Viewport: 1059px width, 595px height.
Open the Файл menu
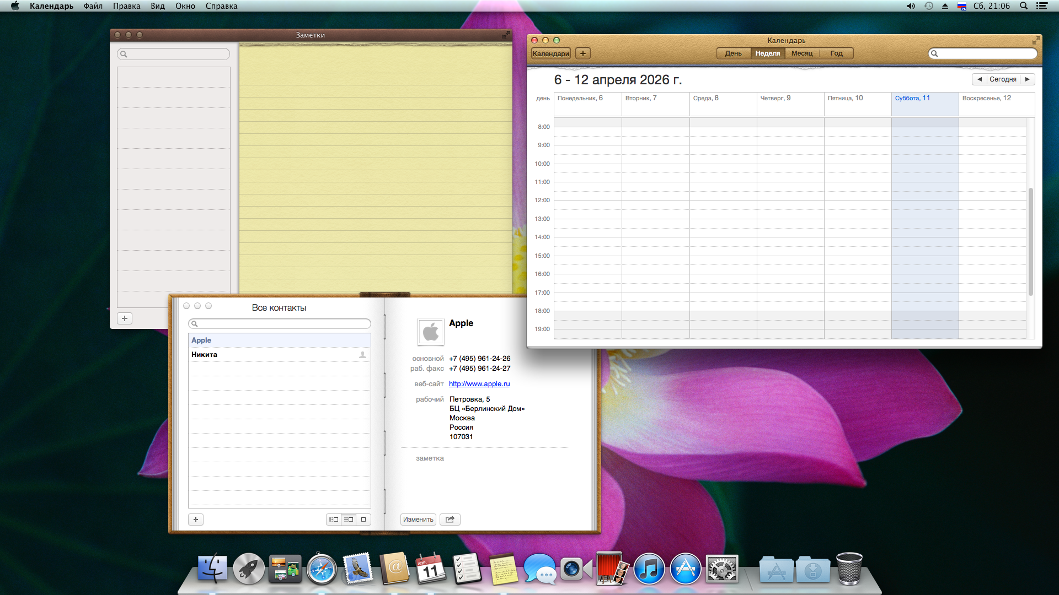pos(93,6)
